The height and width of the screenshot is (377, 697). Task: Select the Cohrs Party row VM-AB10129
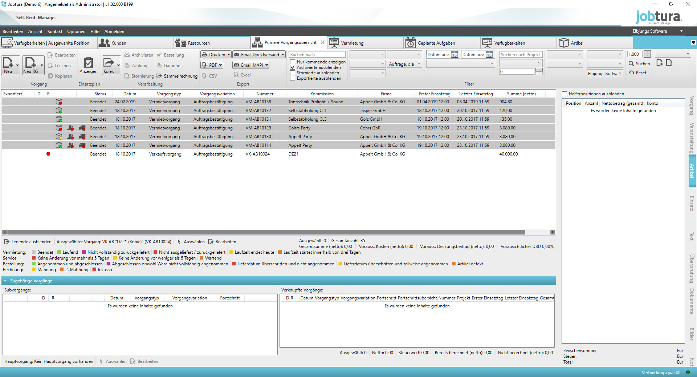(x=279, y=128)
